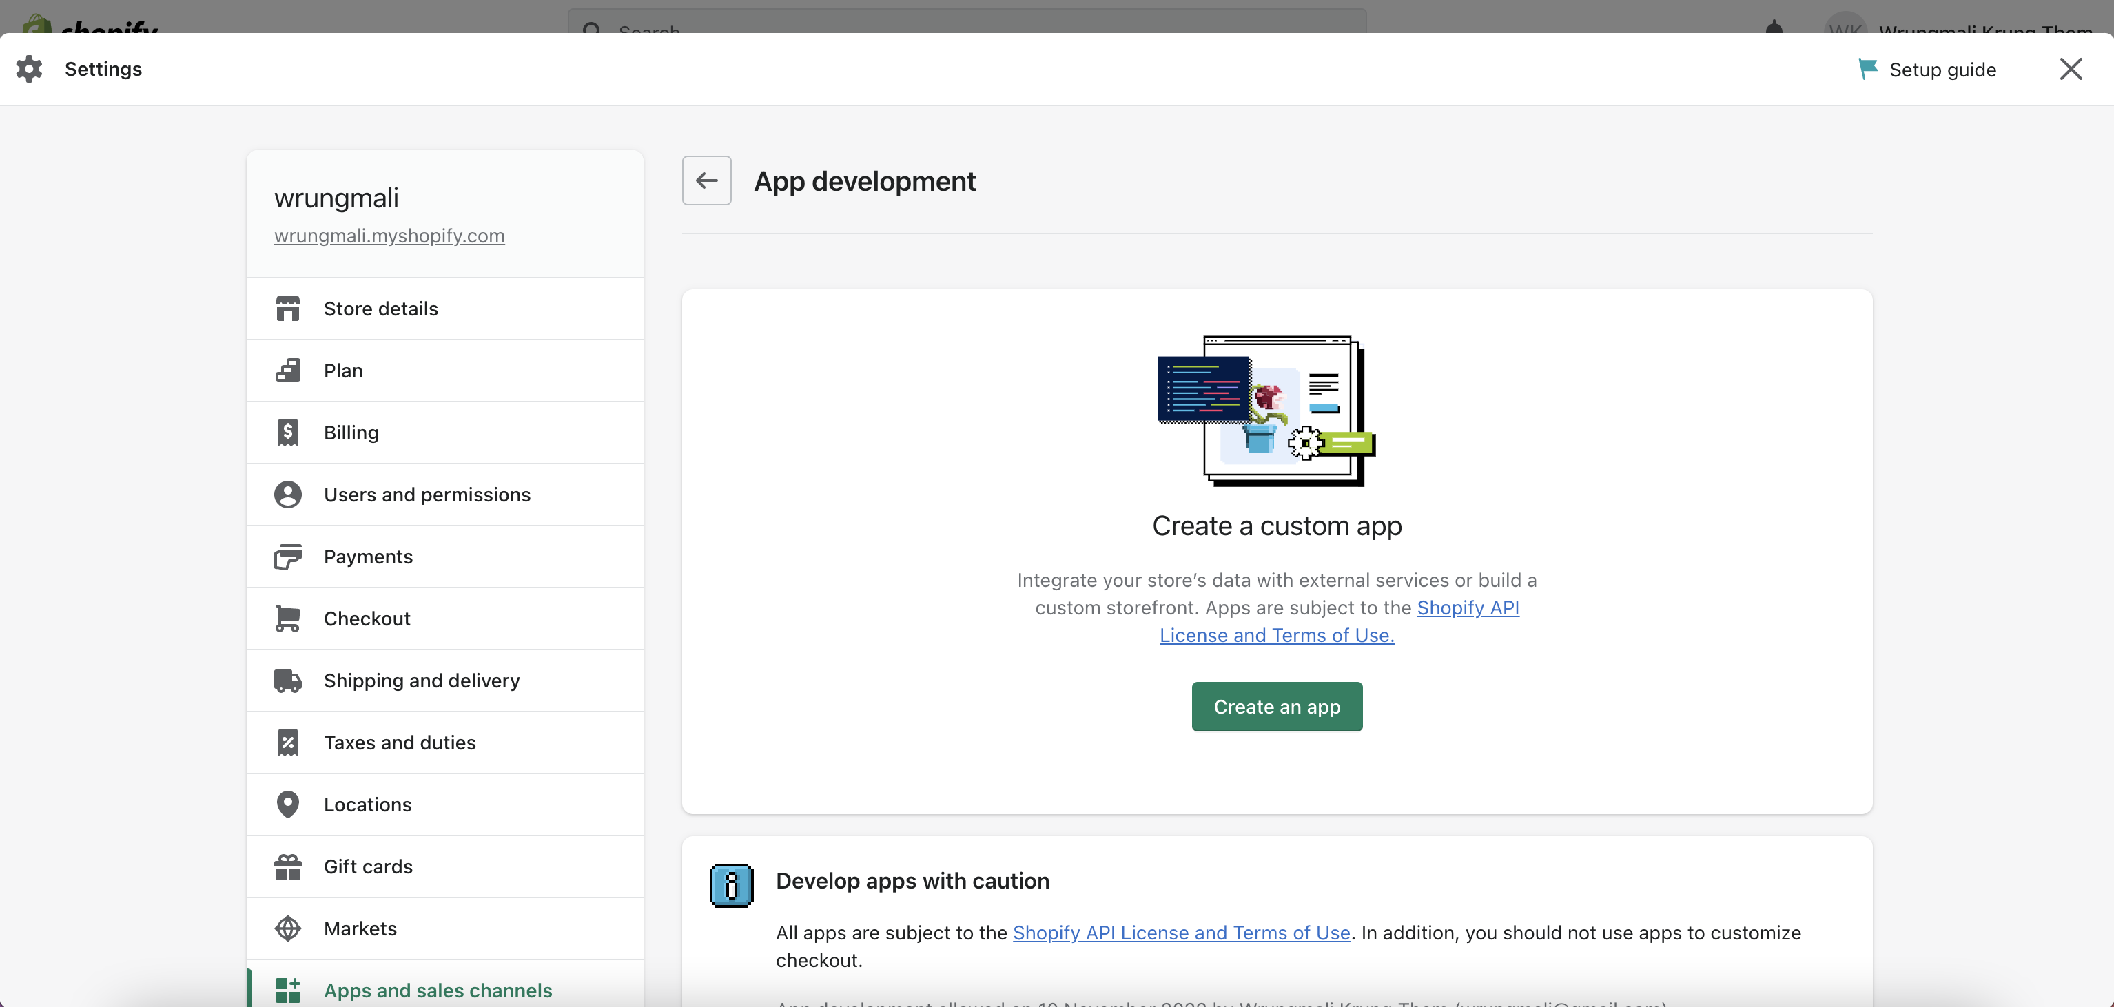Click the Billing receipt icon

pyautogui.click(x=288, y=432)
